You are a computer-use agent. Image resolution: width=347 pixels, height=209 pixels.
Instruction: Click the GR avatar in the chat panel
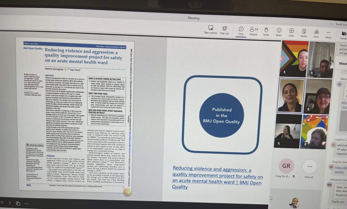pos(331,167)
